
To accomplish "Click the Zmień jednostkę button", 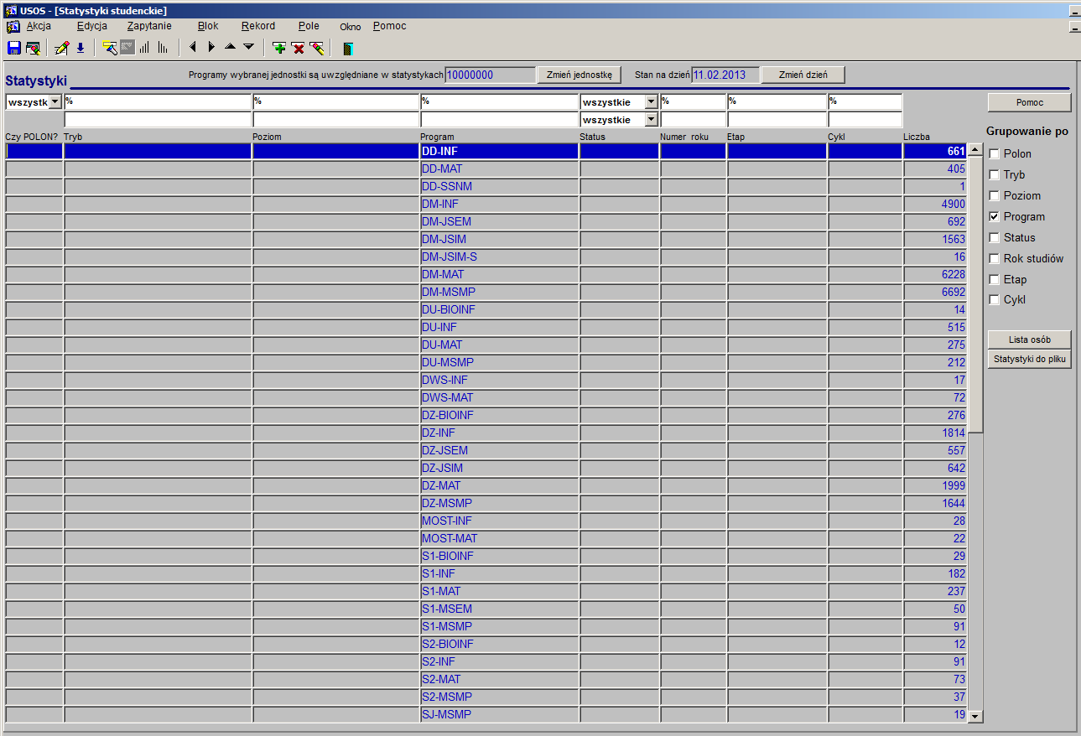I will (579, 75).
